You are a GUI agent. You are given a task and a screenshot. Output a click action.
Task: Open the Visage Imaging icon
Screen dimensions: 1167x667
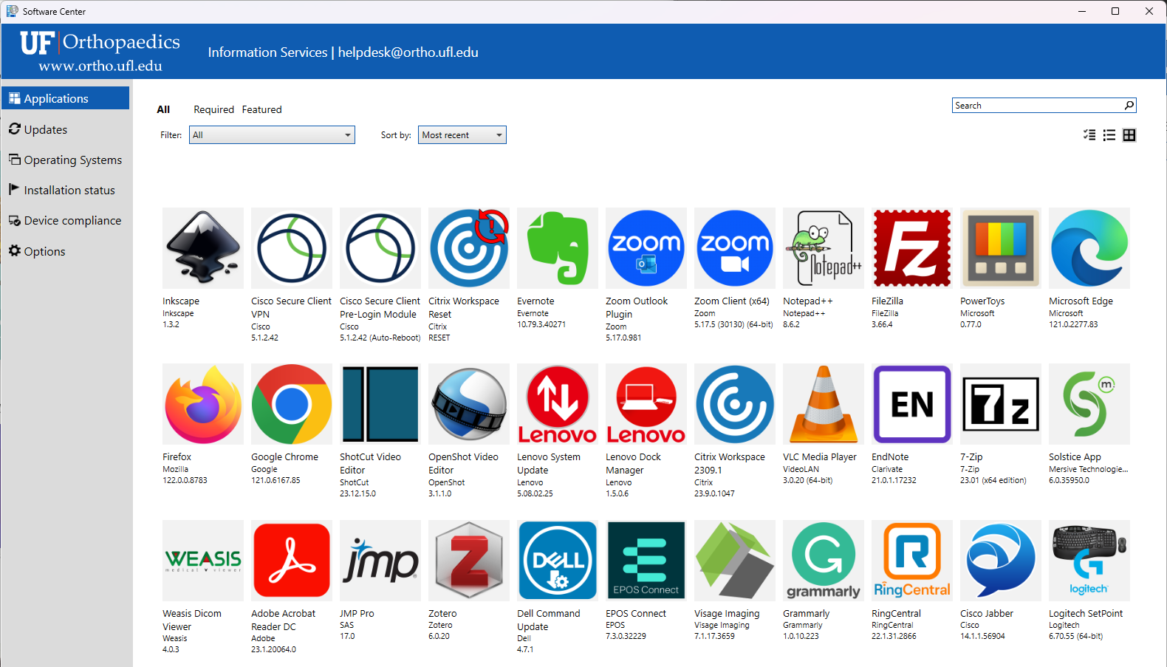point(735,561)
